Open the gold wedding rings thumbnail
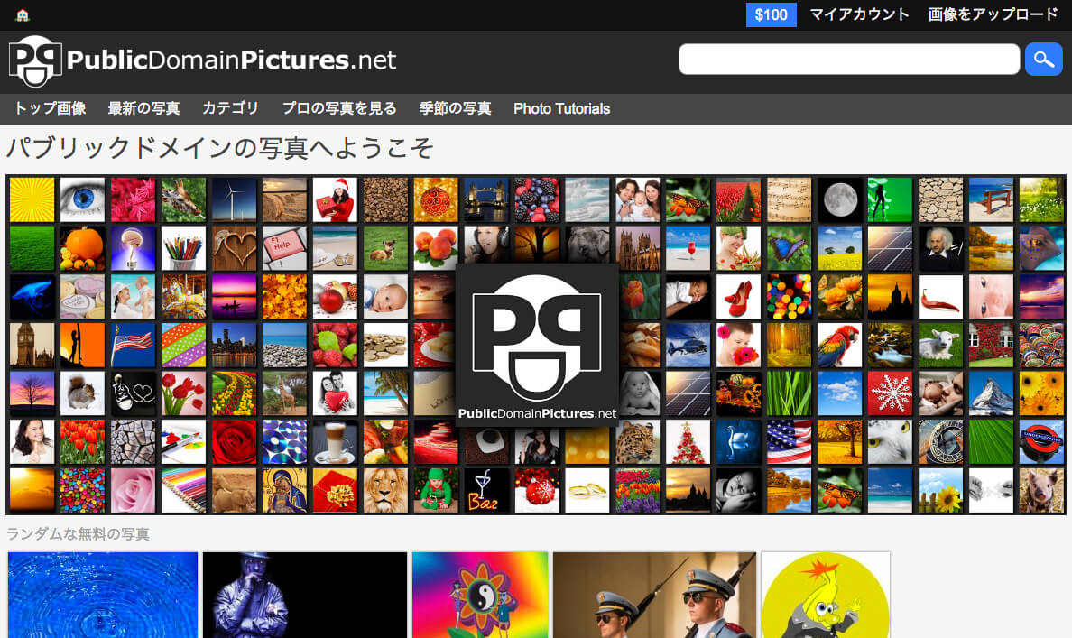 click(x=587, y=491)
